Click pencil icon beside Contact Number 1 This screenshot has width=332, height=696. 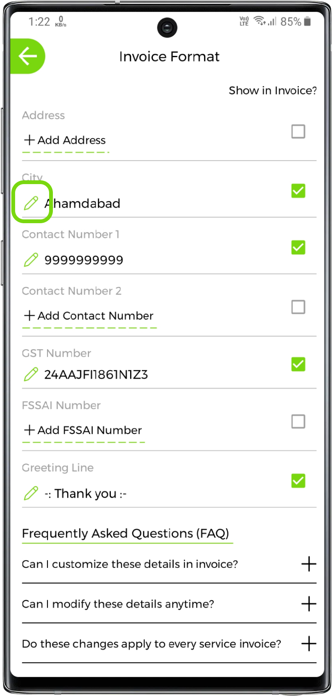(x=31, y=260)
